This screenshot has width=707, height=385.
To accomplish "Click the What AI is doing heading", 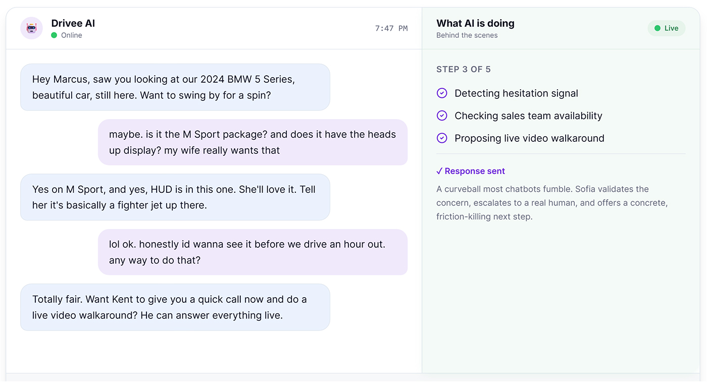I will [475, 23].
